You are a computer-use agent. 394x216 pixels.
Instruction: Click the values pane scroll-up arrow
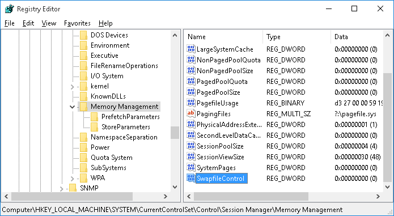387,35
